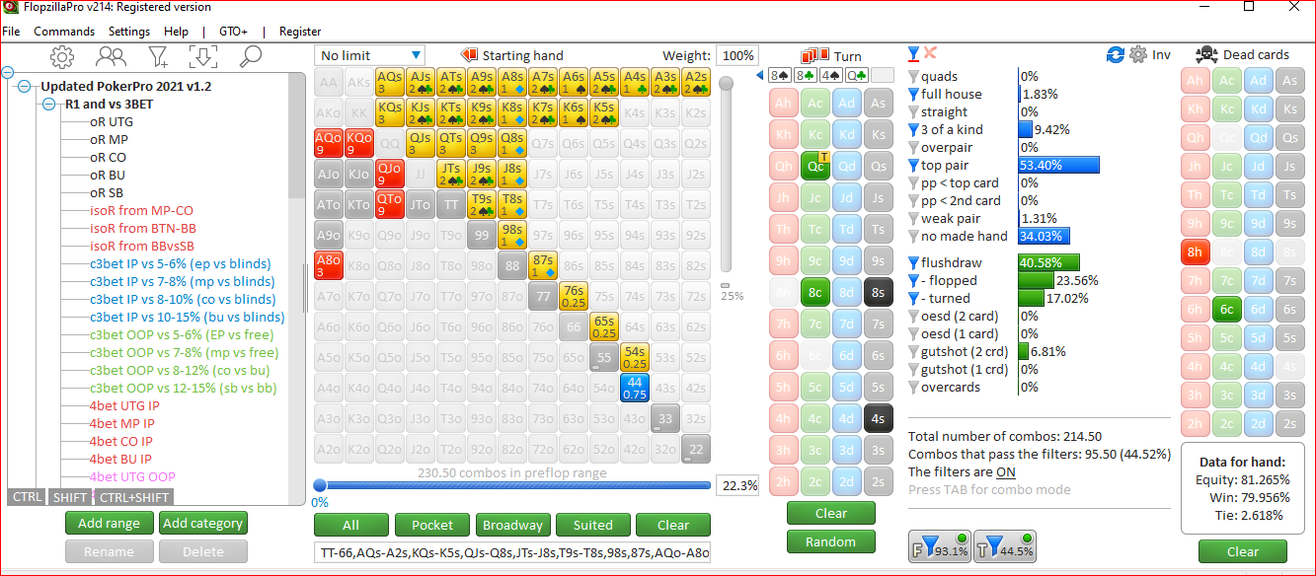
Task: Select the oR UTG range
Action: (x=111, y=121)
